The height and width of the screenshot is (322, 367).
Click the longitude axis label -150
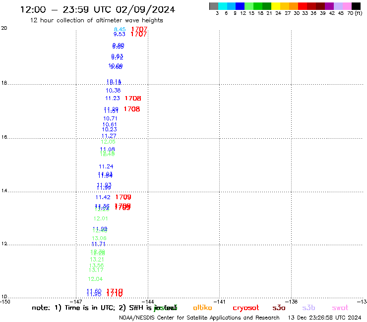[5, 302]
